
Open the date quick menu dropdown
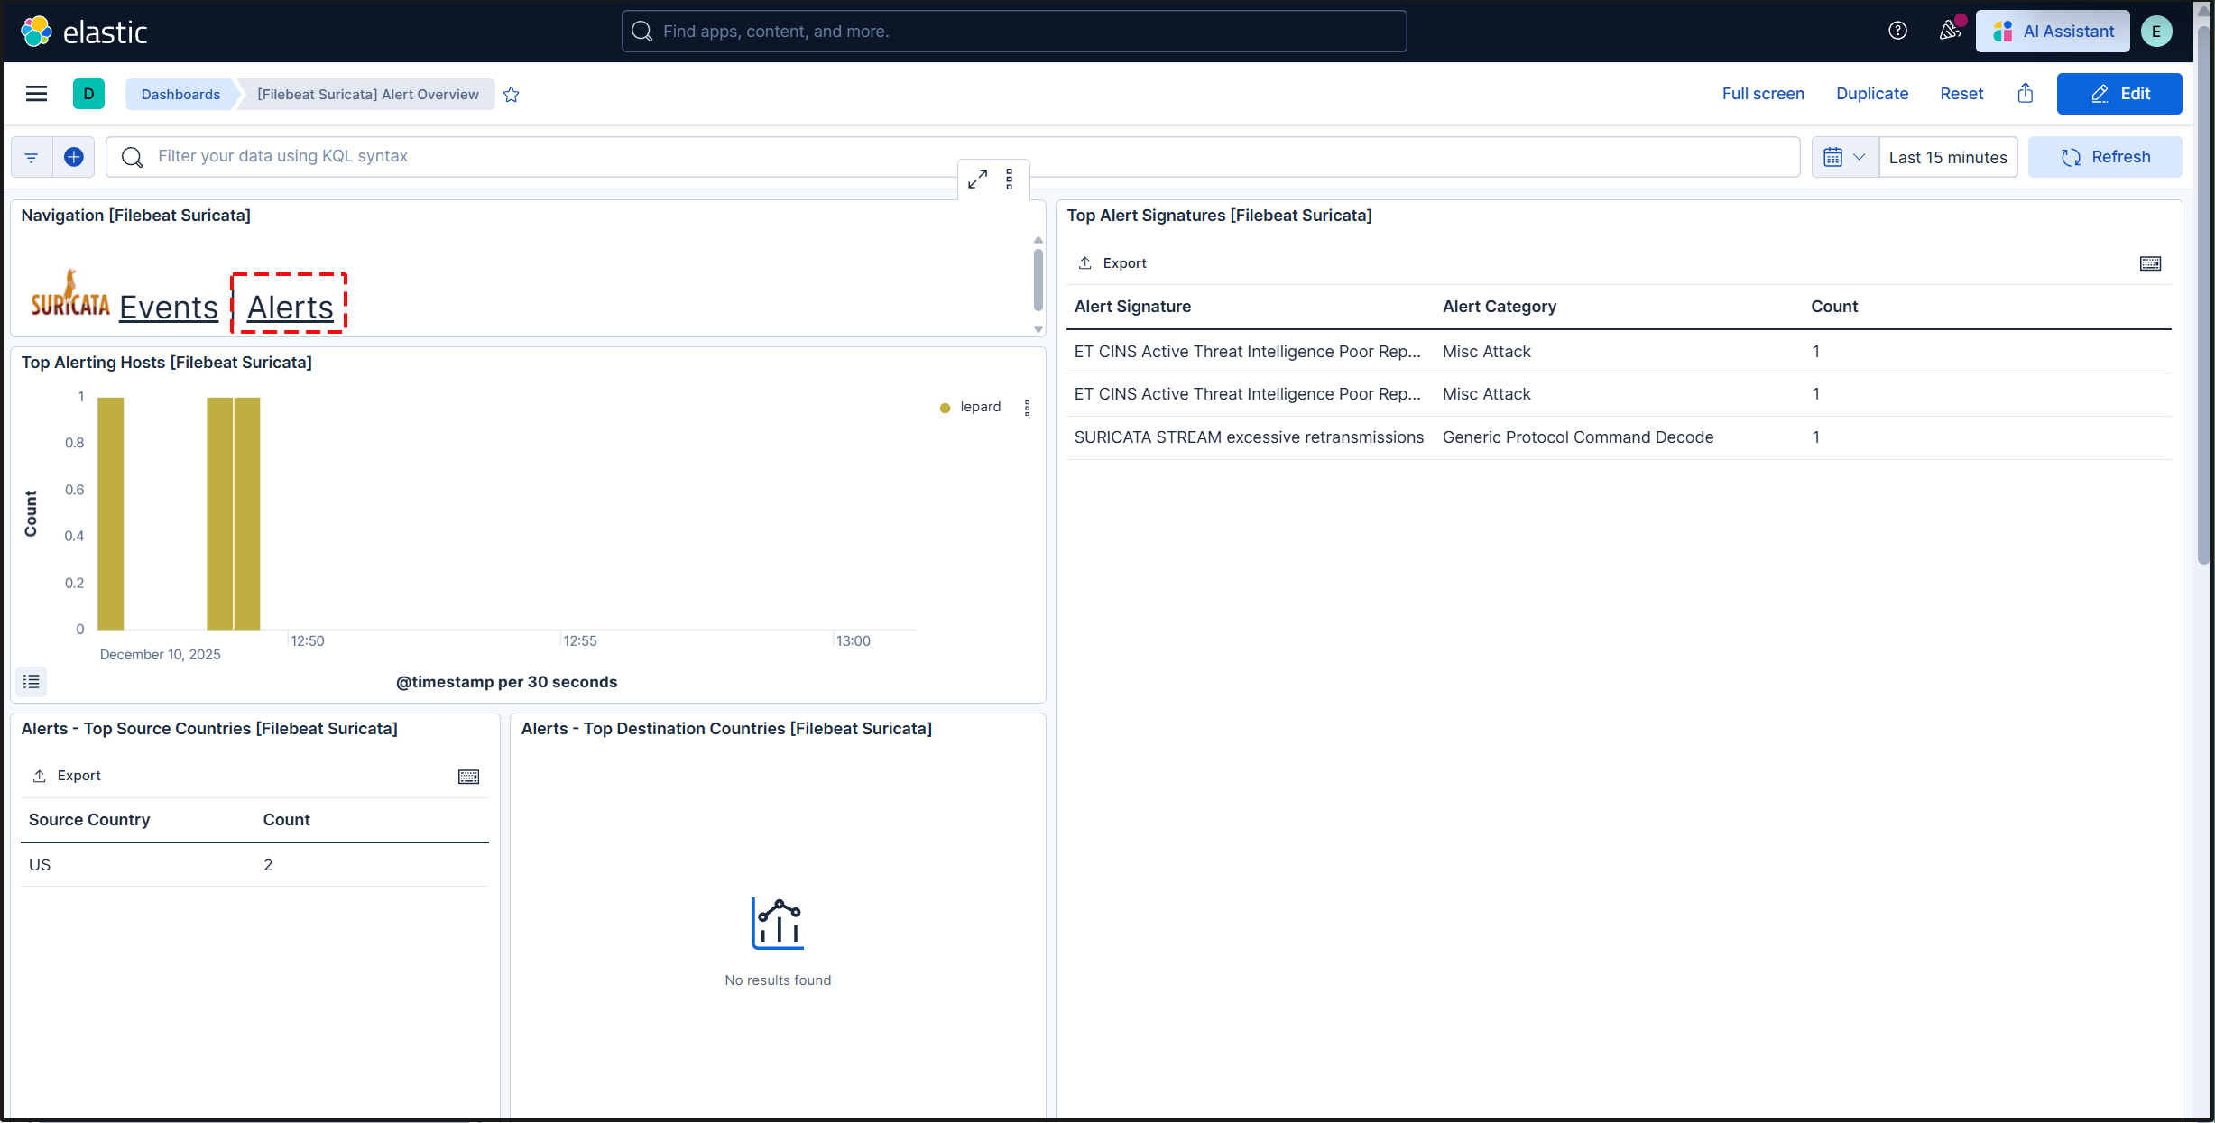coord(1844,157)
